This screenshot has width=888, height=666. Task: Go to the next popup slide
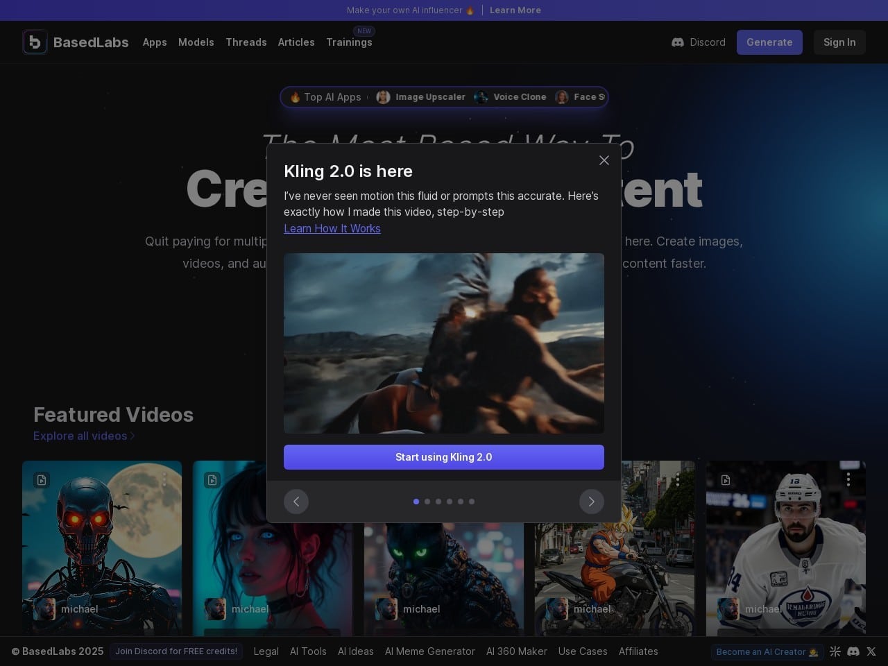pyautogui.click(x=591, y=502)
